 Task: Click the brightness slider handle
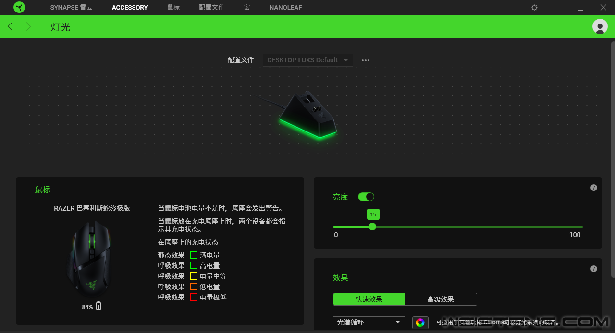tap(372, 227)
